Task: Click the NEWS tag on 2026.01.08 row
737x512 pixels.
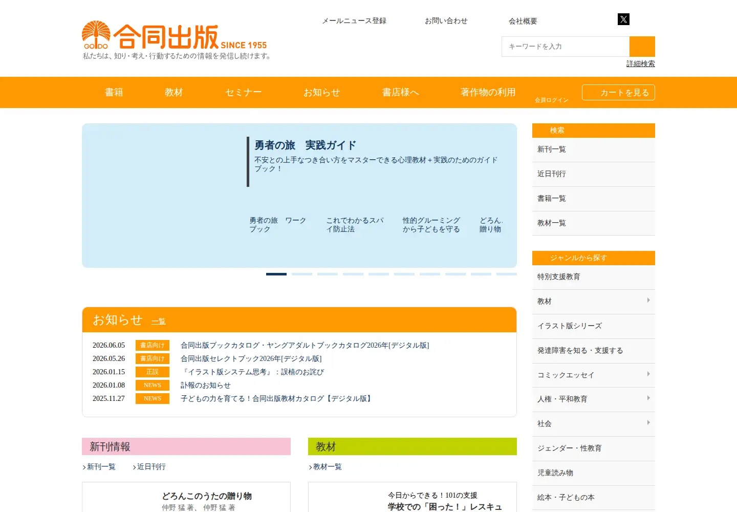Action: coord(153,386)
